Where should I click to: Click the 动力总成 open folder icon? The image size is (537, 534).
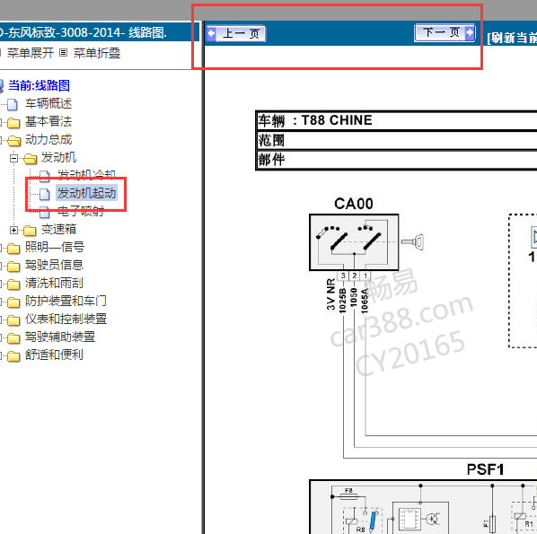click(x=13, y=140)
